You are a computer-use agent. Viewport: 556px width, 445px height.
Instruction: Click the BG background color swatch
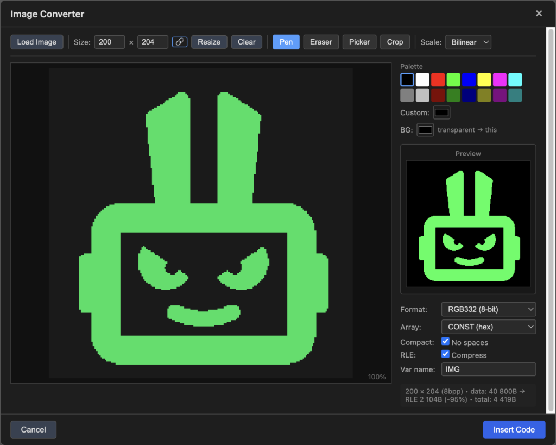coord(425,130)
